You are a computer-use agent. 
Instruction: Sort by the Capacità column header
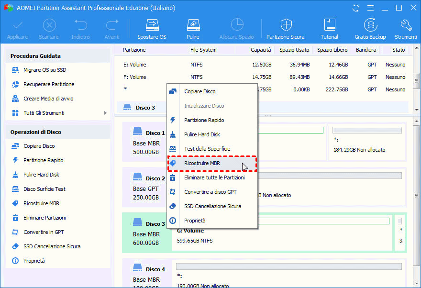[261, 50]
